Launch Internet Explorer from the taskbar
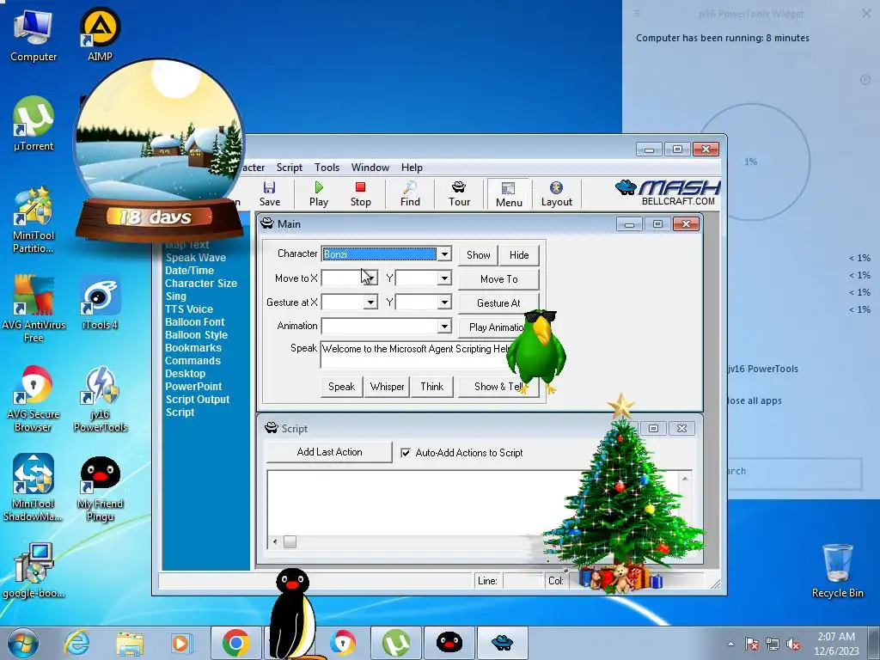Viewport: 880px width, 660px height. click(x=76, y=643)
